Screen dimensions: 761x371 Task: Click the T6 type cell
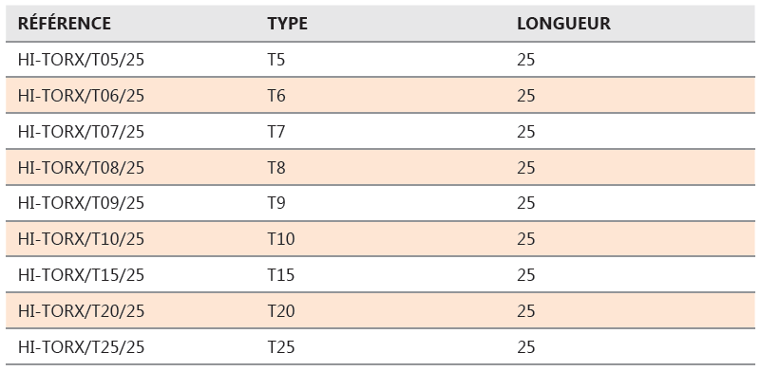(276, 96)
